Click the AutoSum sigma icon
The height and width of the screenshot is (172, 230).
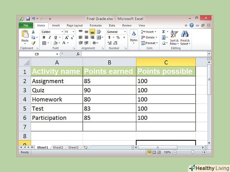click(x=164, y=32)
